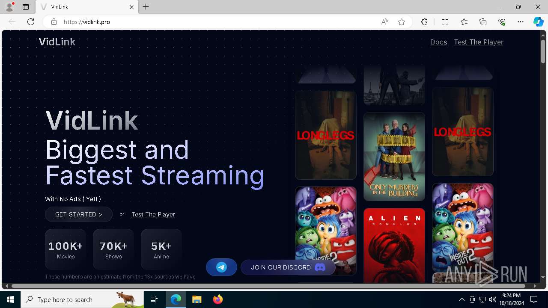Open the browser profile icon

point(9,7)
